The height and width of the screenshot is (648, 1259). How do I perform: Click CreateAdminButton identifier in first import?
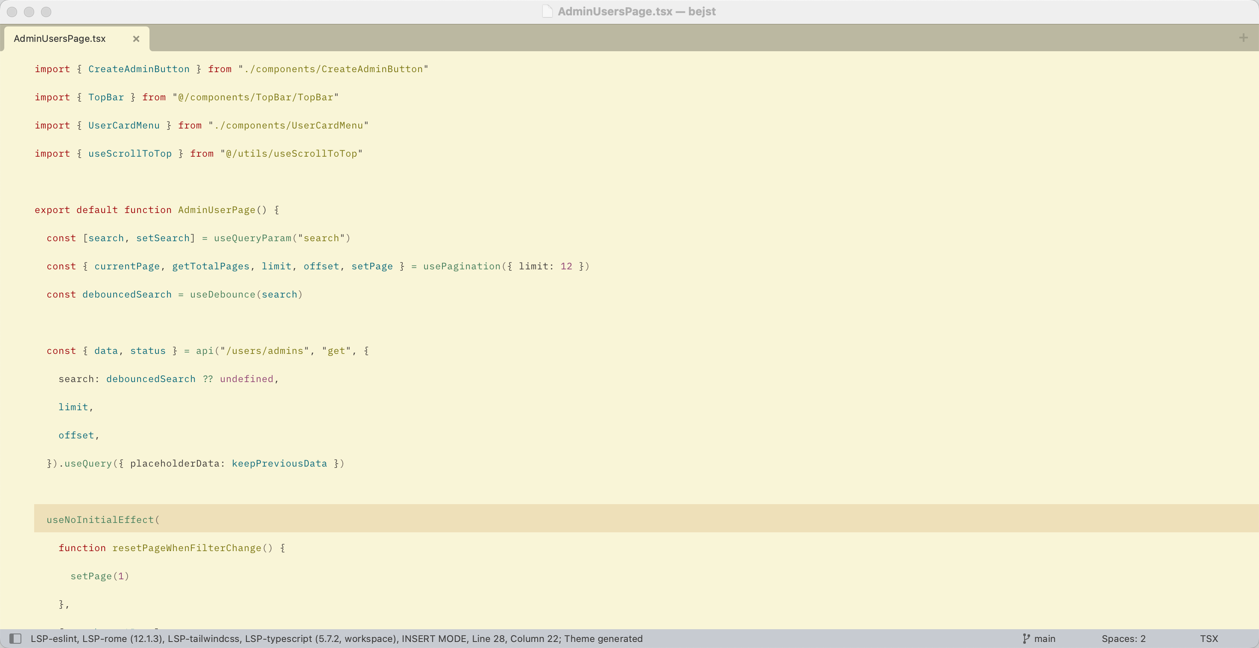pos(139,69)
